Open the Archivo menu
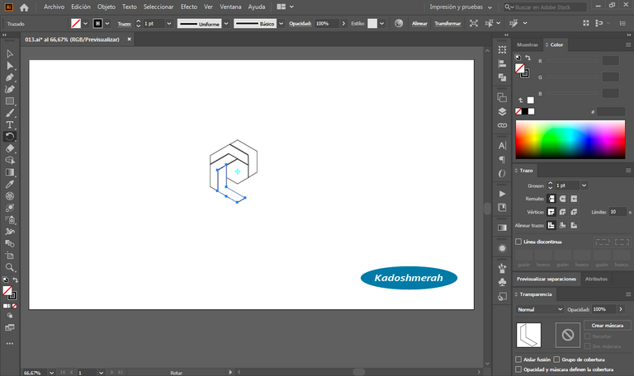Viewport: 634px width, 376px height. coord(54,7)
